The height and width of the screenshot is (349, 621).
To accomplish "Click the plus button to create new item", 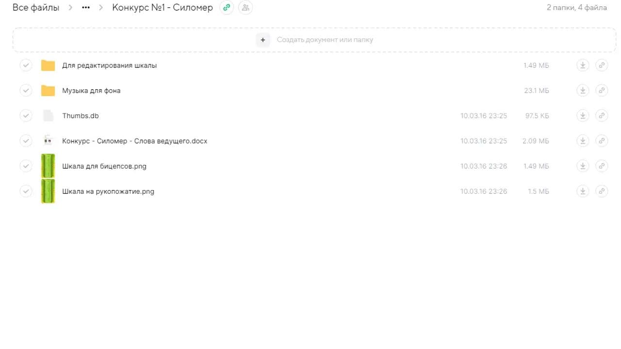I will pyautogui.click(x=262, y=40).
